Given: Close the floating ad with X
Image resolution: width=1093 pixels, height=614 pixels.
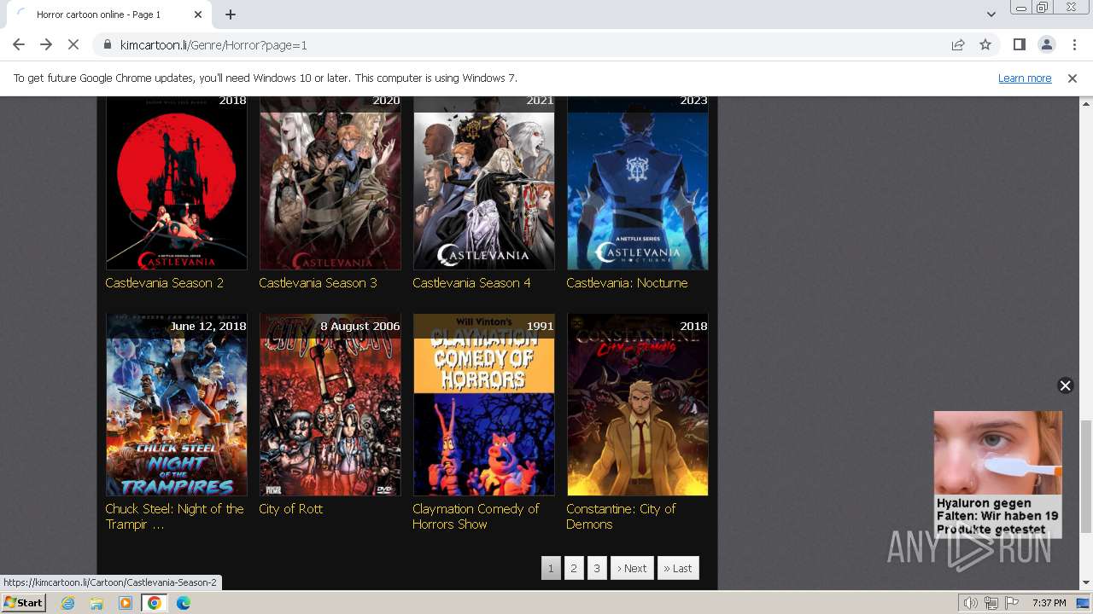Looking at the screenshot, I should 1065,385.
